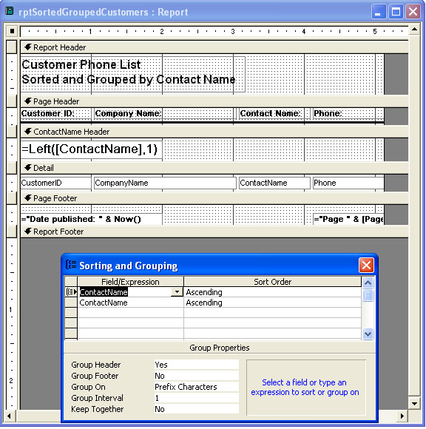Click second row's Ascending sort order cell
Viewport: 426px width, 429px height.
pos(272,303)
